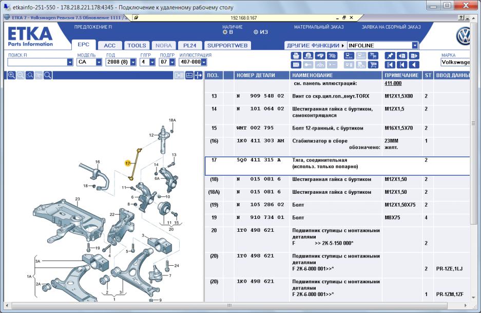Select the НАЛИЧИЕ В radio button
Screen dimensions: 481x313
[225, 32]
